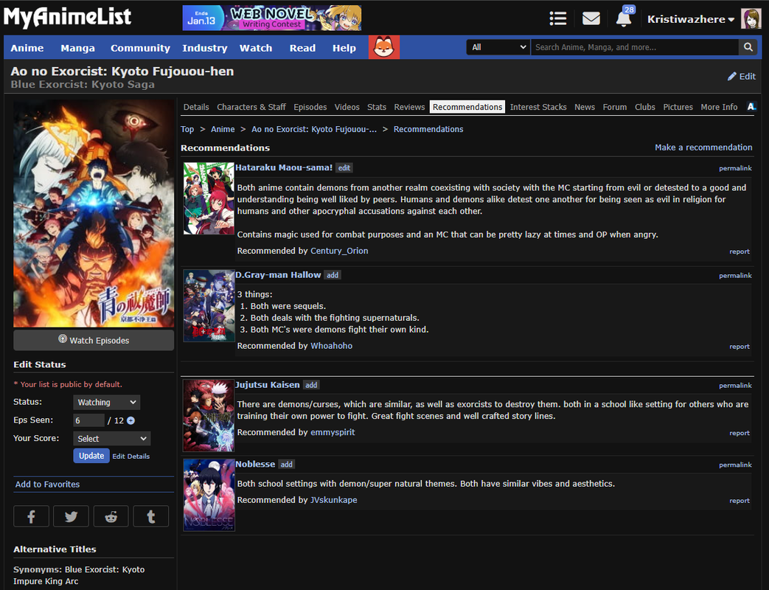Click the red fox mascot icon
This screenshot has width=769, height=590.
point(383,48)
